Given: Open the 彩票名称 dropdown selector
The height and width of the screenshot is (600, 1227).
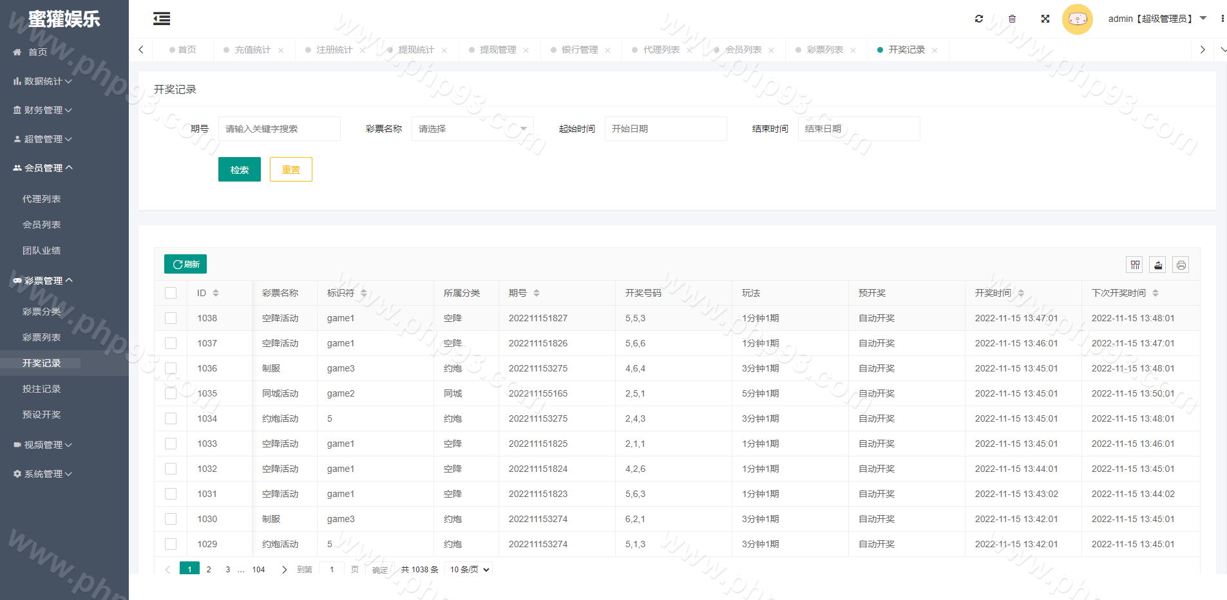Looking at the screenshot, I should 472,129.
